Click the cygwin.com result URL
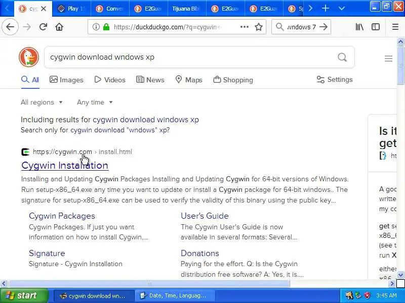 point(83,152)
